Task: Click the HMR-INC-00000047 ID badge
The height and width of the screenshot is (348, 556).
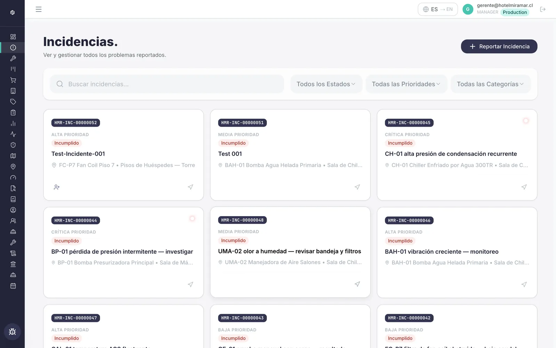Action: coord(76,318)
